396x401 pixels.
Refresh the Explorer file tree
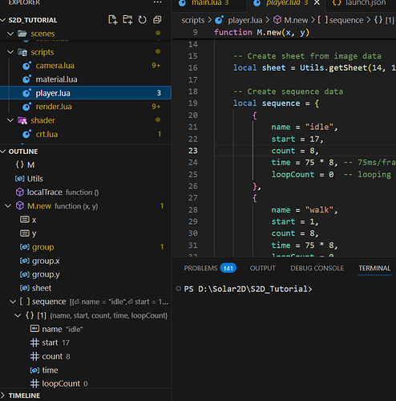(x=143, y=20)
